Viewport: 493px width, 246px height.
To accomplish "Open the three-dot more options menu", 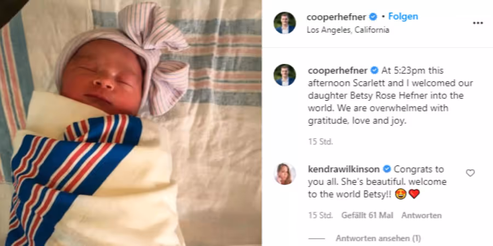I will point(478,23).
